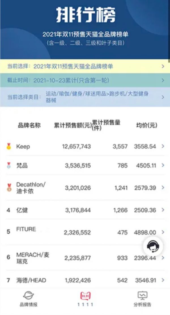Open the 品牌情报 planet icon

coord(28,295)
